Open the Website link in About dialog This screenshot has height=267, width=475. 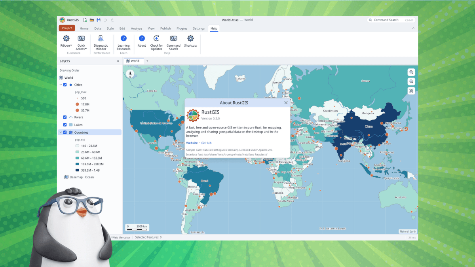click(x=192, y=143)
